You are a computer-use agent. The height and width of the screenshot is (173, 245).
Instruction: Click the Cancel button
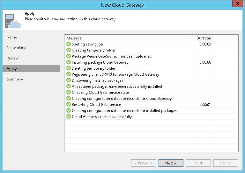tap(226, 163)
